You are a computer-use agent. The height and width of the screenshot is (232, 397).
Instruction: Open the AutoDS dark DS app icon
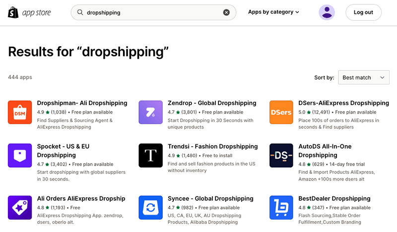(281, 155)
